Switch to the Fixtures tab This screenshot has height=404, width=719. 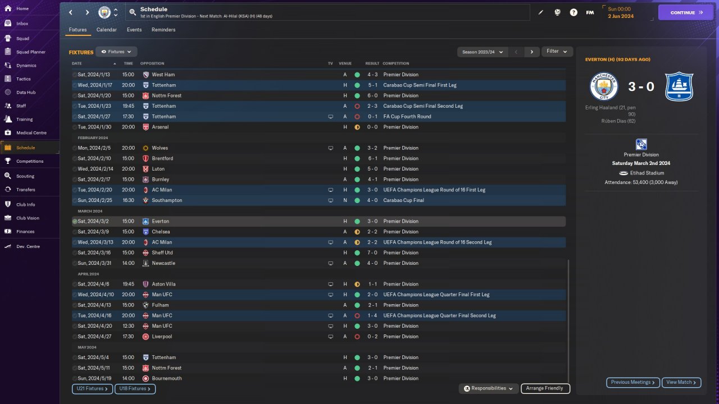(78, 30)
